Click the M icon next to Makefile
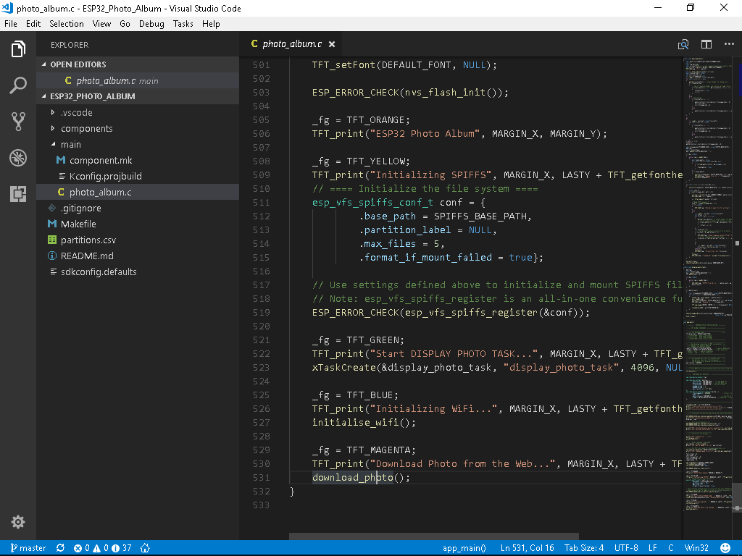The image size is (742, 556). coord(52,224)
